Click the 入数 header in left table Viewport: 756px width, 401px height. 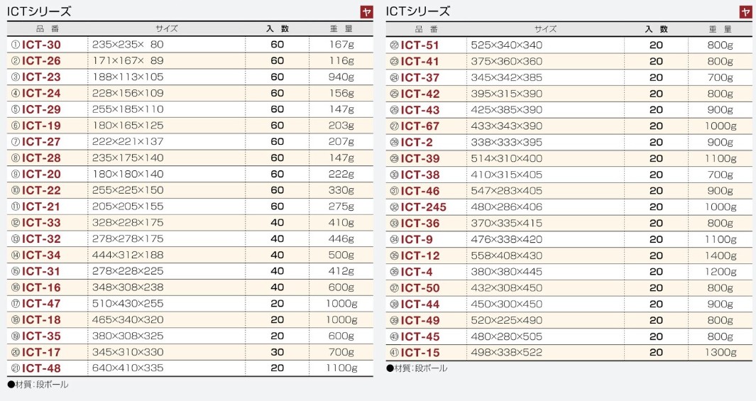[278, 29]
